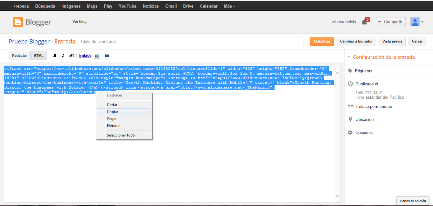Choose Seleccionar todo in context menu

[124, 135]
